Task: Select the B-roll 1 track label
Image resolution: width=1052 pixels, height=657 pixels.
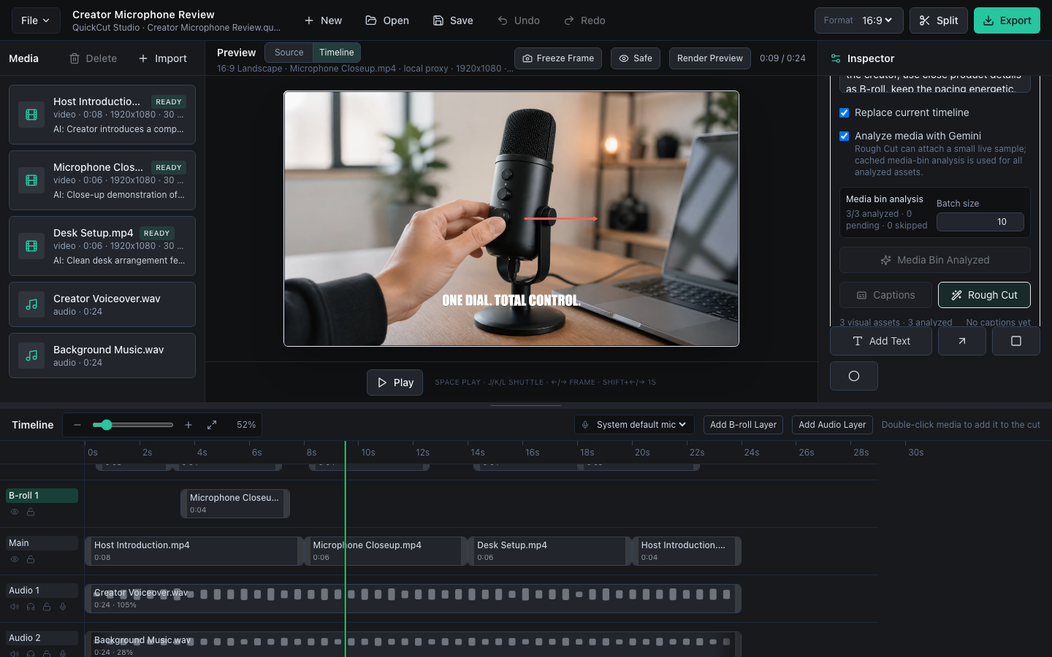Action: pos(42,496)
